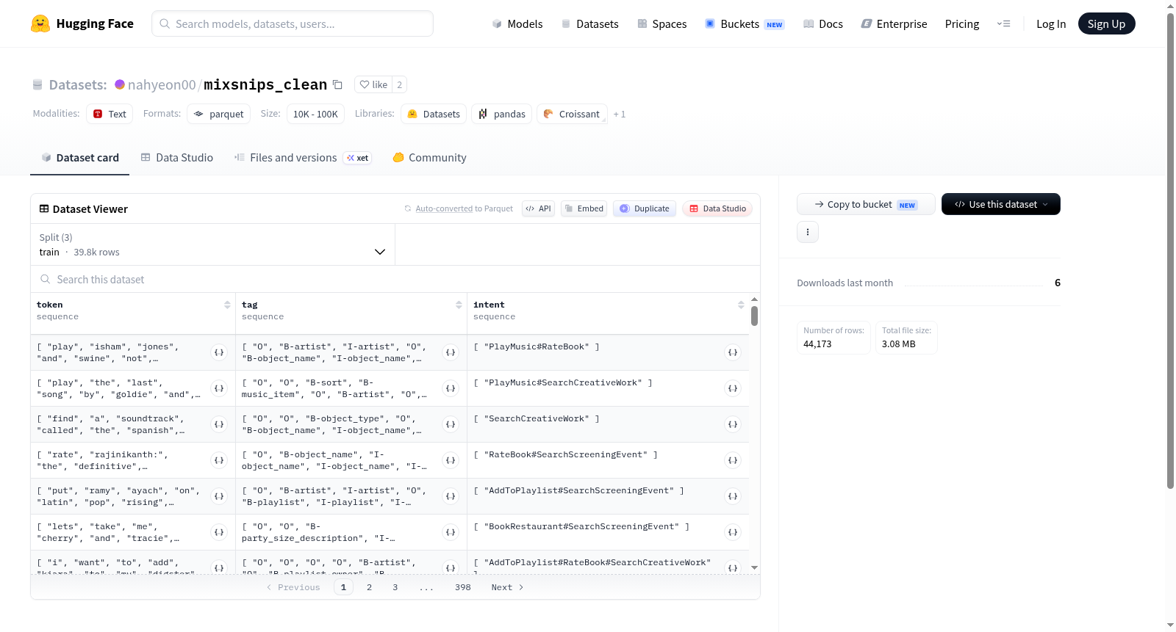Expand cell for "put", "ramy" token row
This screenshot has width=1176, height=632.
tap(219, 496)
